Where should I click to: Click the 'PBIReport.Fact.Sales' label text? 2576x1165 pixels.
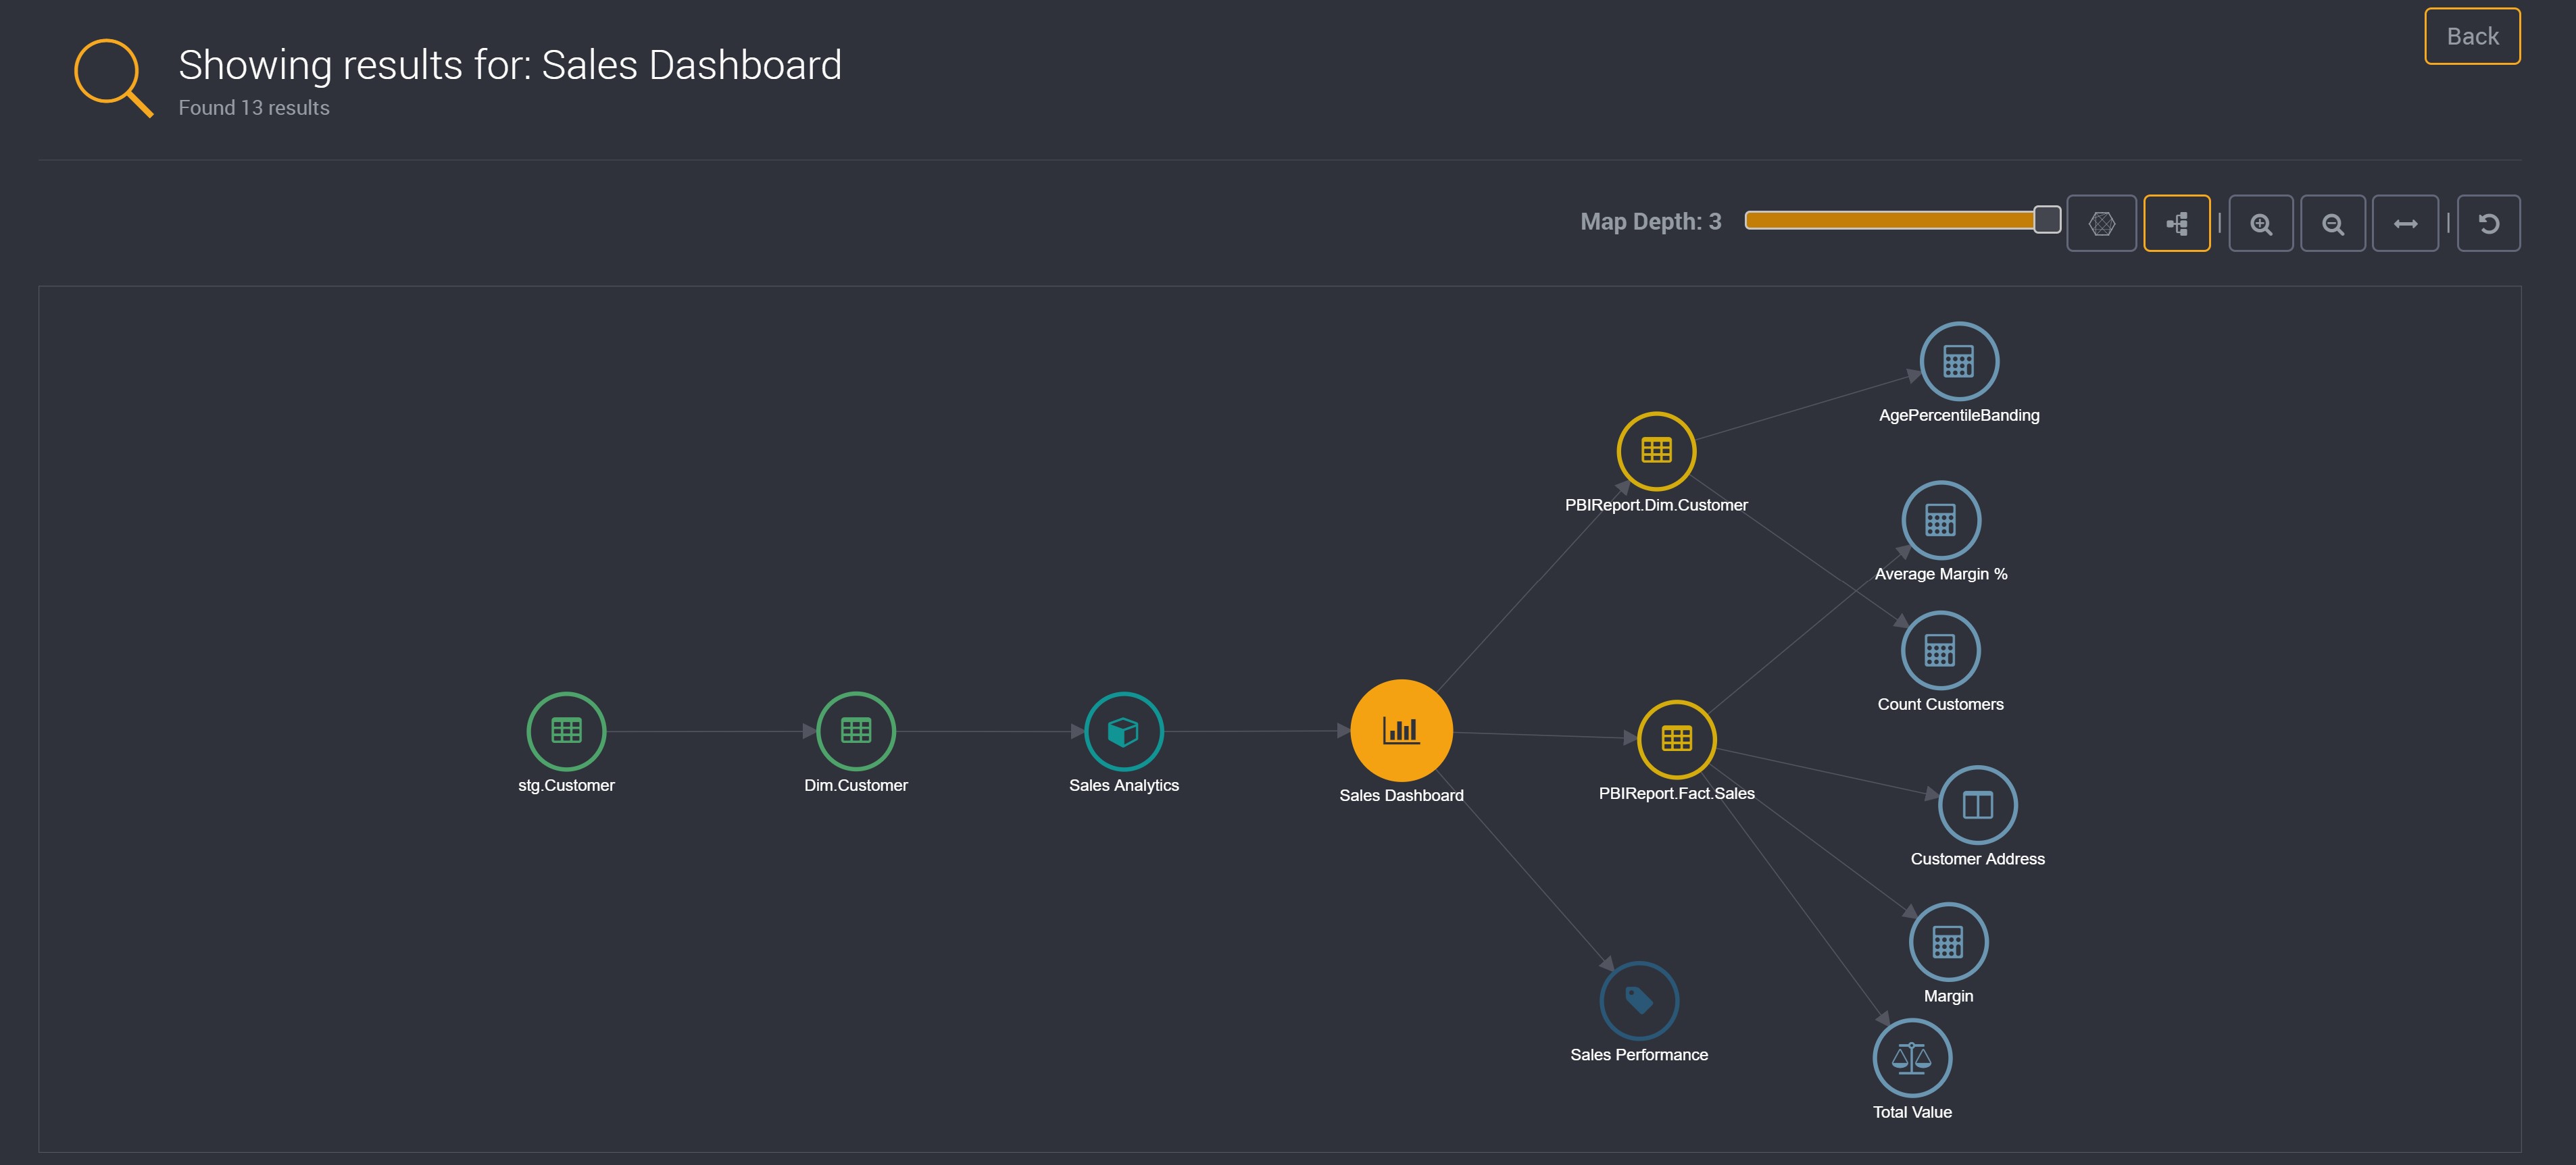pyautogui.click(x=1677, y=794)
